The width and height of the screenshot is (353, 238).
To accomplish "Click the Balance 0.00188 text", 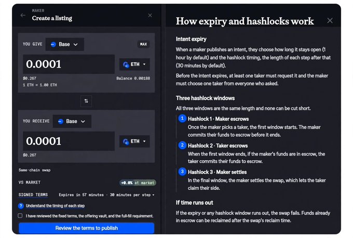I will [133, 78].
